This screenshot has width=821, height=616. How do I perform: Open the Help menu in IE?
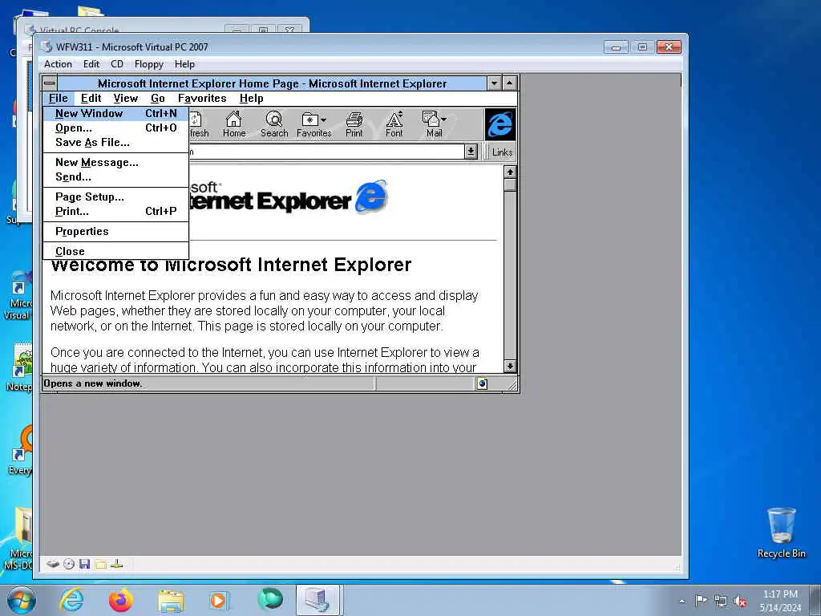251,99
